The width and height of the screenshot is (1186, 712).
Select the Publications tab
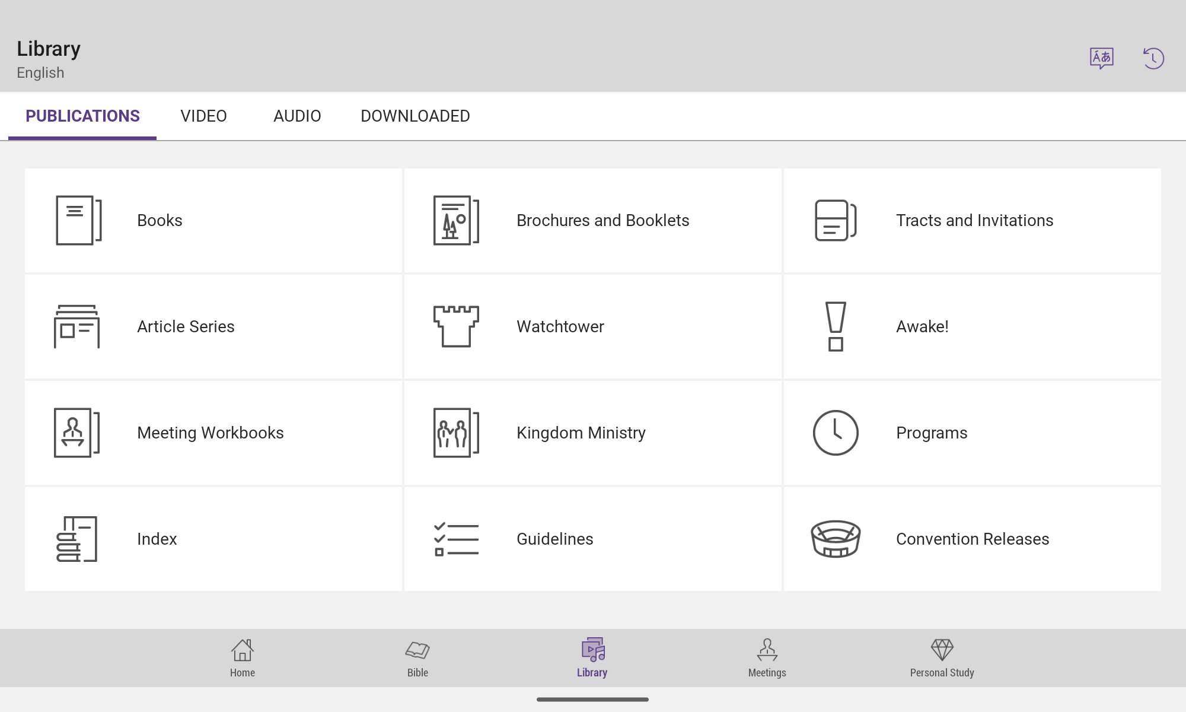pos(82,116)
